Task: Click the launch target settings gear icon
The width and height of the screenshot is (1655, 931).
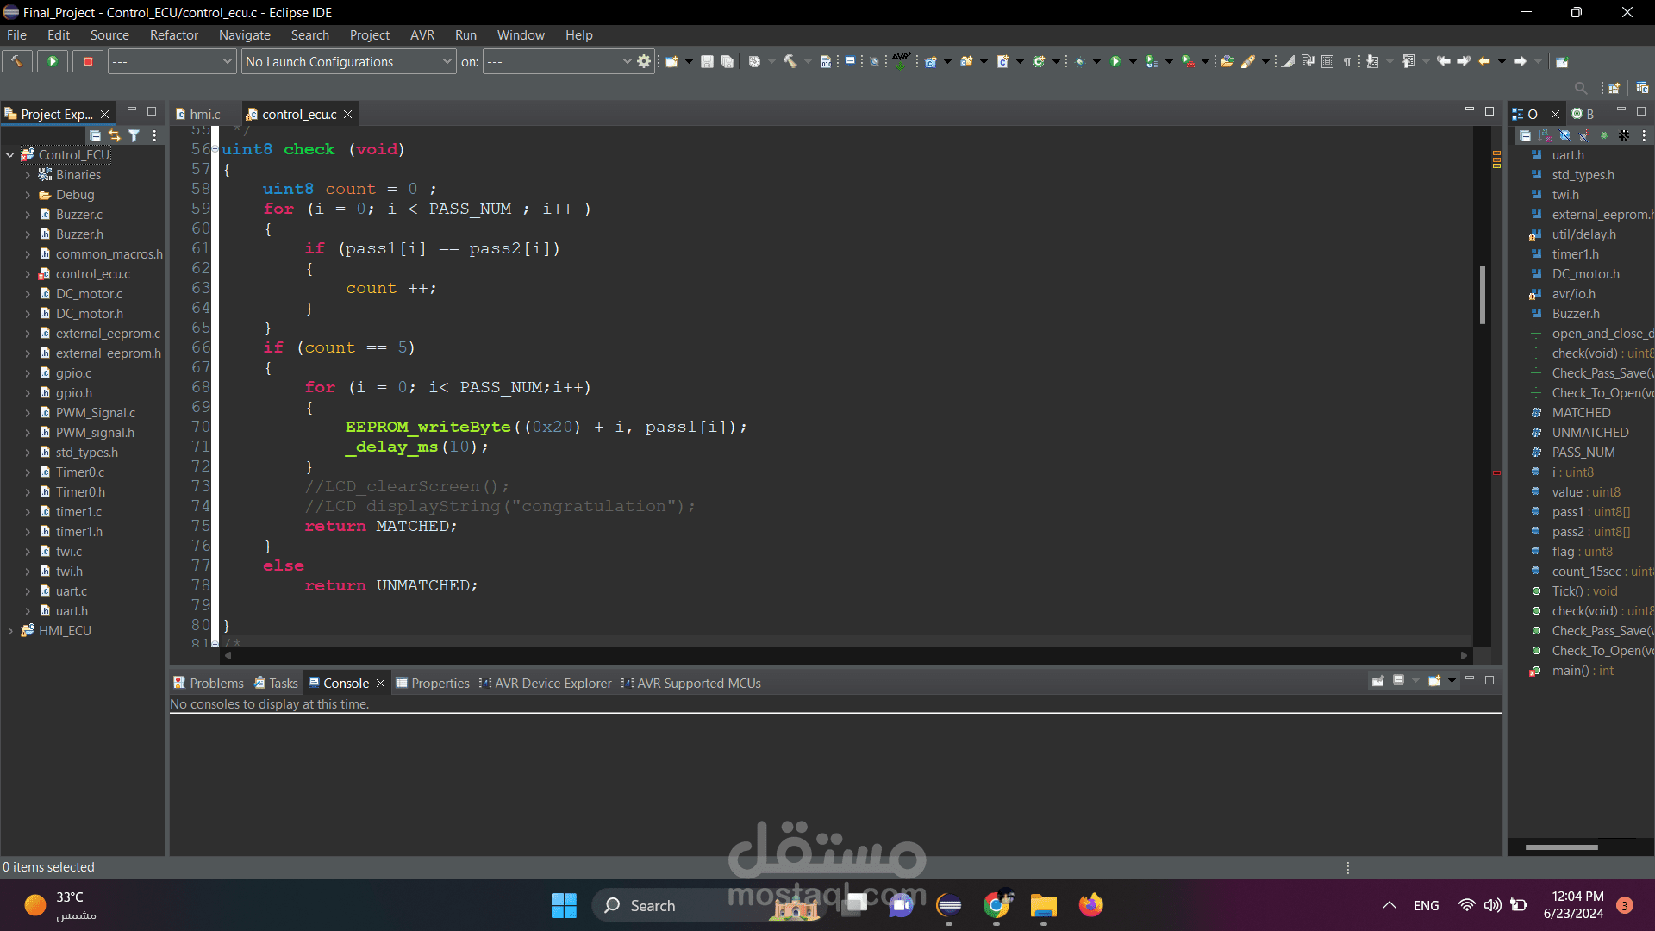Action: point(644,61)
